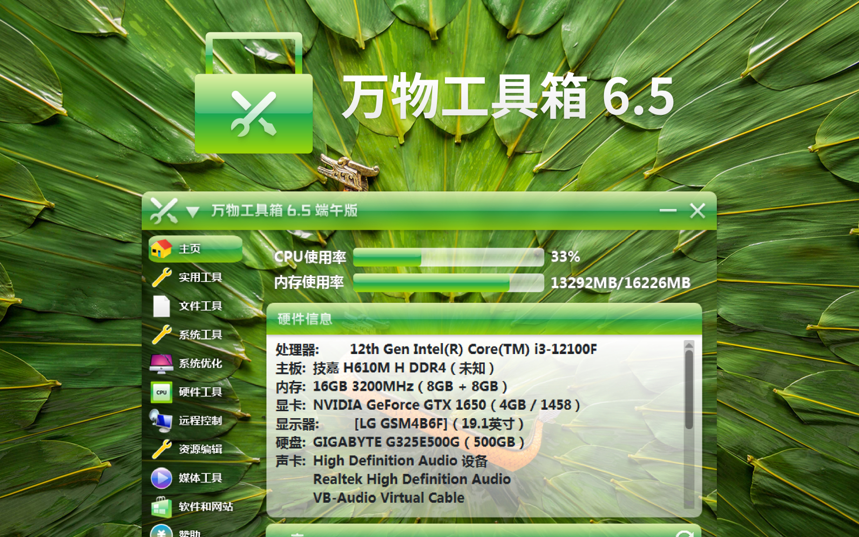The height and width of the screenshot is (537, 859).
Task: Click the 硬件信息 panel header
Action: point(484,319)
